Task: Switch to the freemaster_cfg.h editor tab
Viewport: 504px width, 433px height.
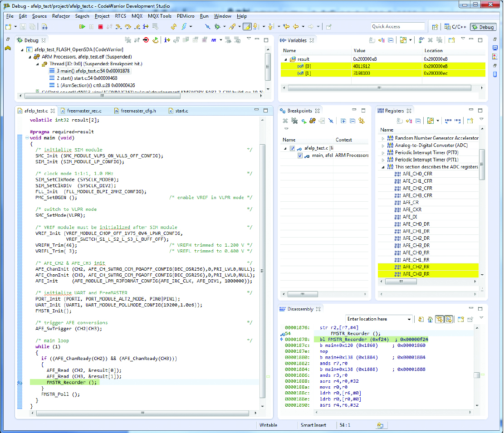Action: pos(138,111)
